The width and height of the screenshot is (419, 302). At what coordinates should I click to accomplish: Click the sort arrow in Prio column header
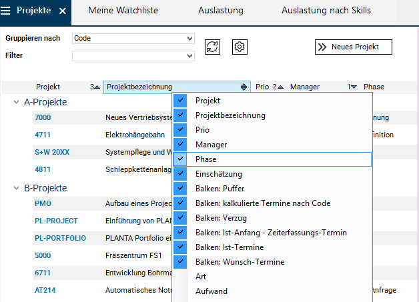280,87
